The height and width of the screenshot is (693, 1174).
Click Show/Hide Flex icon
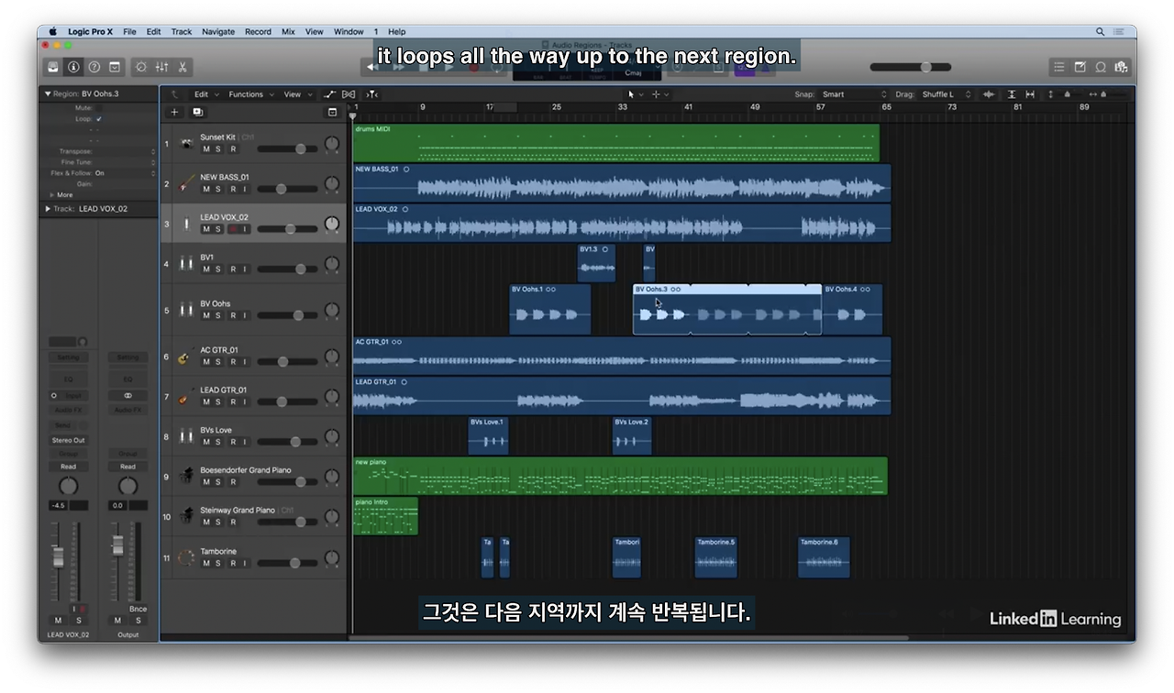coord(349,94)
